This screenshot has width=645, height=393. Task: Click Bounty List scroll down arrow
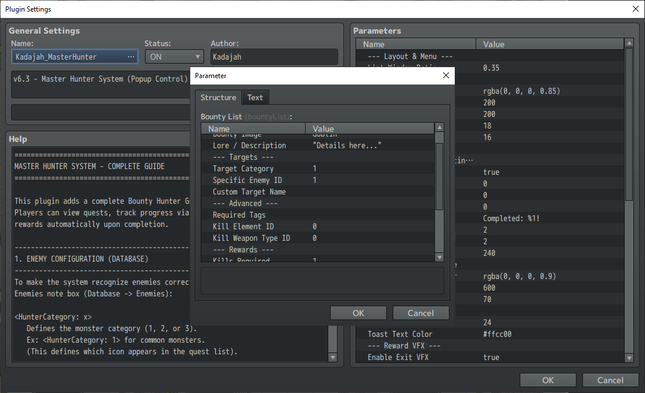tap(439, 258)
